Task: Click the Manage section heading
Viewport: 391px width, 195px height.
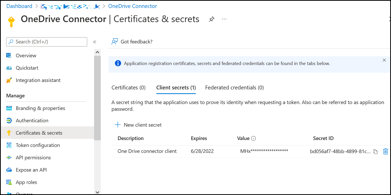Action: pos(15,96)
